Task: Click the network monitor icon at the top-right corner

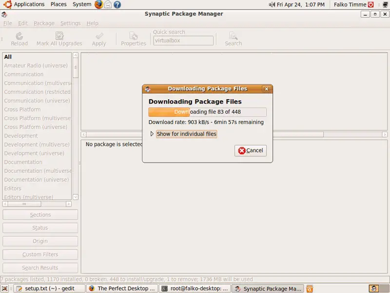Action: click(385, 4)
